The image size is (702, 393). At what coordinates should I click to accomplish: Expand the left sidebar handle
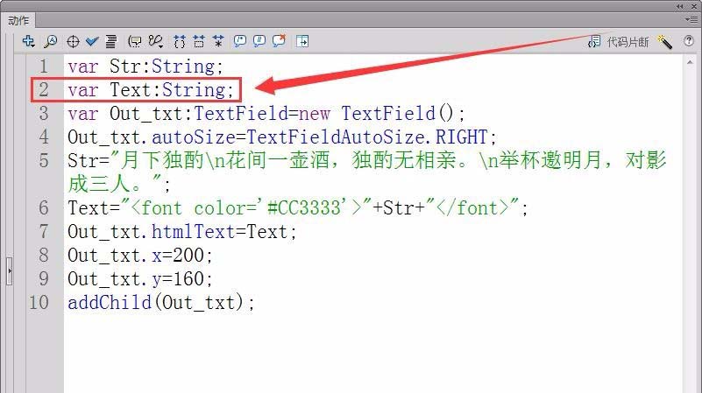9,271
